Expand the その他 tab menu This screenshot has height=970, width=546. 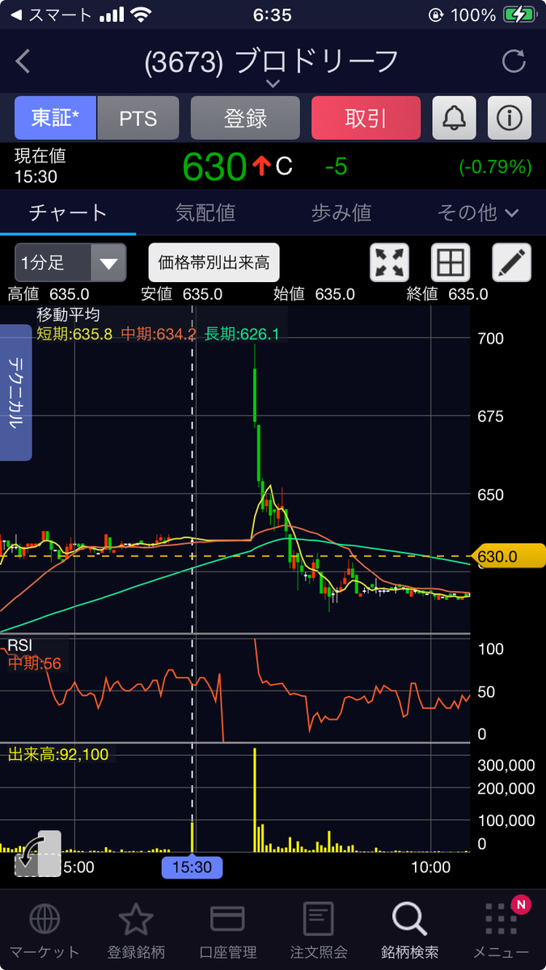[477, 213]
